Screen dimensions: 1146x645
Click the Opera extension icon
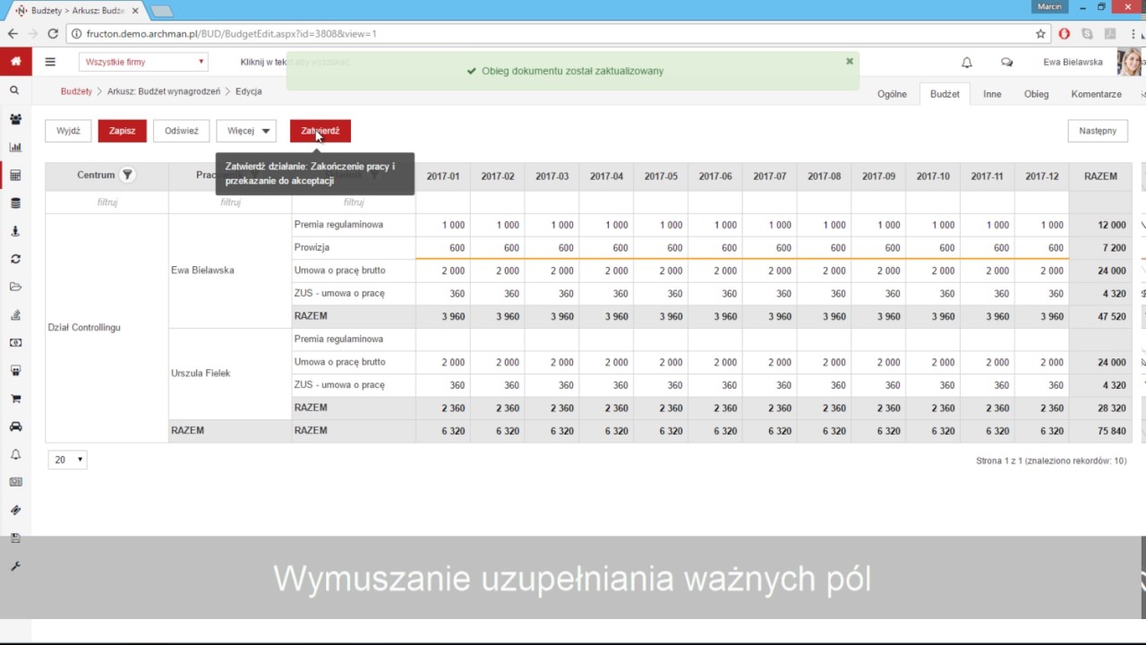[1065, 34]
